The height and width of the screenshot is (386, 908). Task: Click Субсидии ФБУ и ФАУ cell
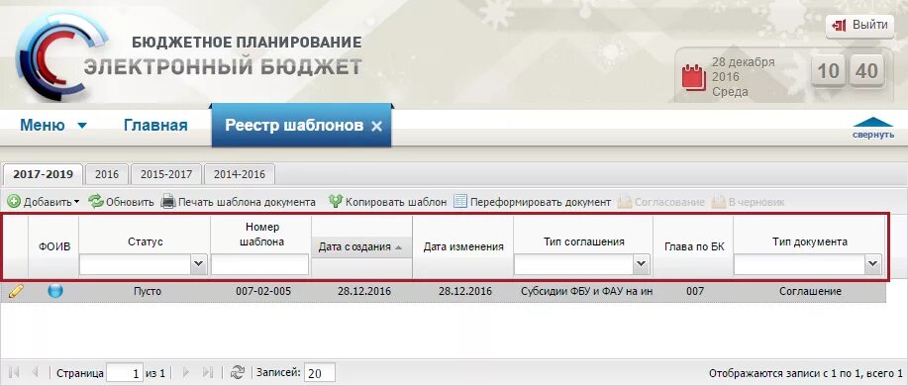pos(586,292)
